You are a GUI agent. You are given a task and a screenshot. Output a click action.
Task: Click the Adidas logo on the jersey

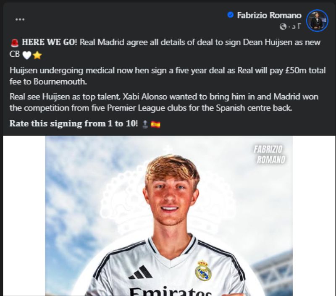[x=140, y=272]
